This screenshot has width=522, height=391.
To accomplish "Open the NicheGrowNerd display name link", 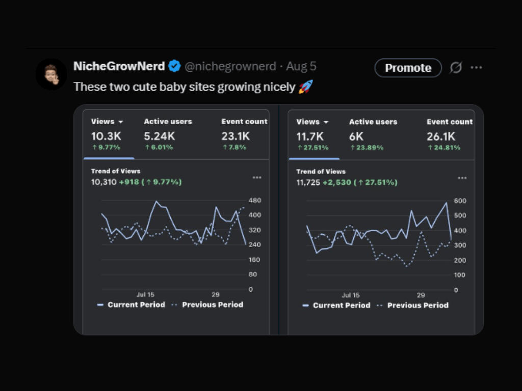I will pos(119,66).
